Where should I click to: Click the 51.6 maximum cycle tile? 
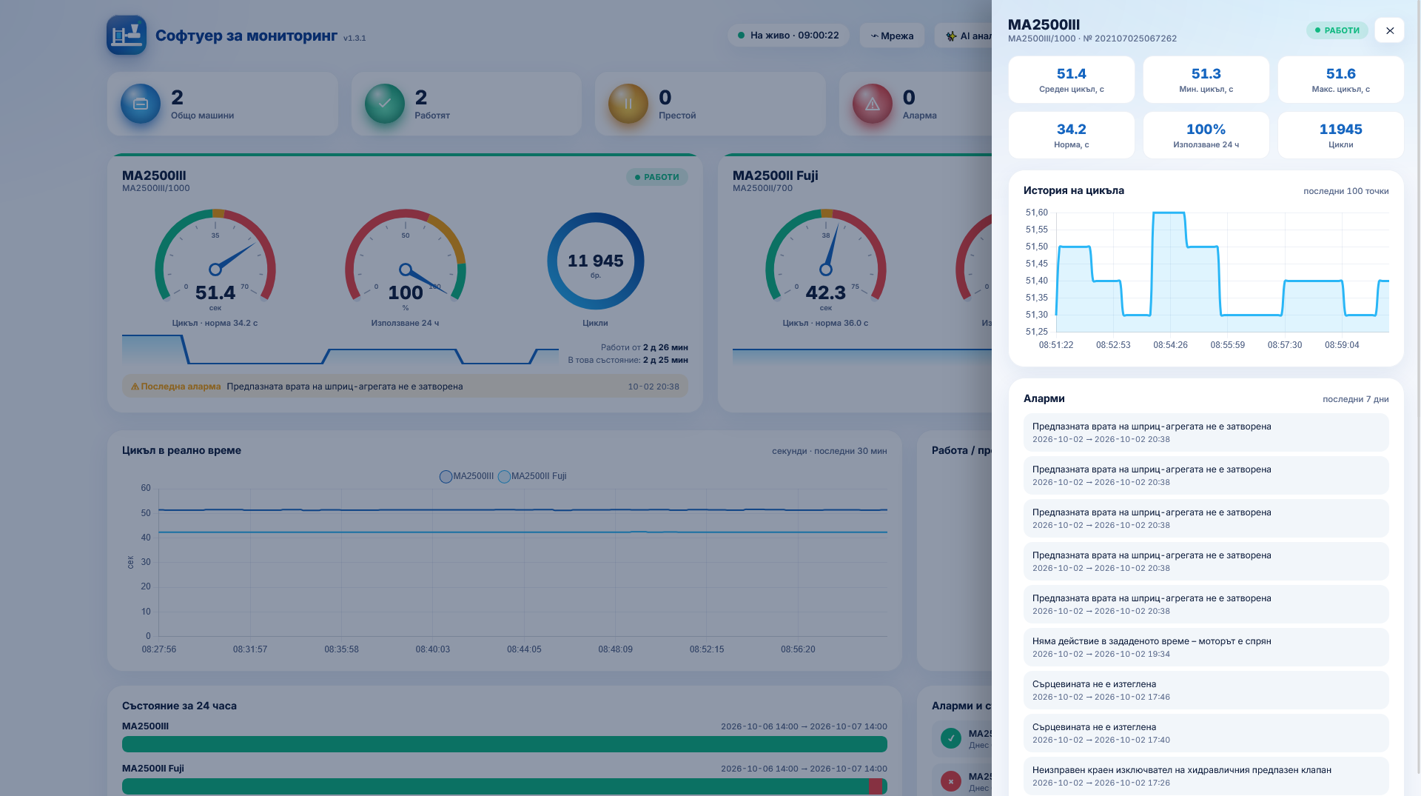point(1341,79)
